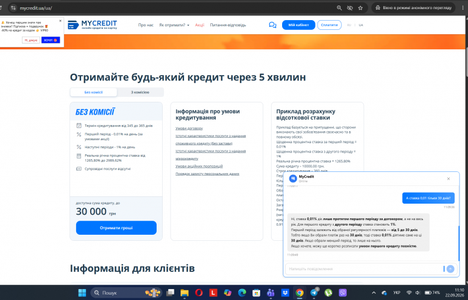
Task: Click the '30 000 грн' amount text
Action: click(96, 212)
